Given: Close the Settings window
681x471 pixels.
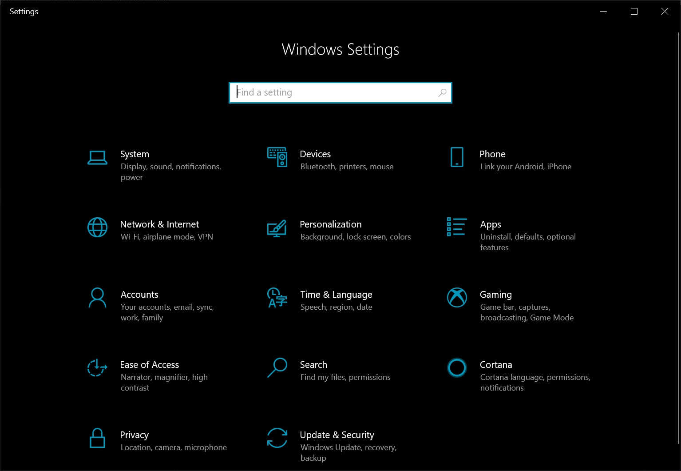Looking at the screenshot, I should pos(665,12).
